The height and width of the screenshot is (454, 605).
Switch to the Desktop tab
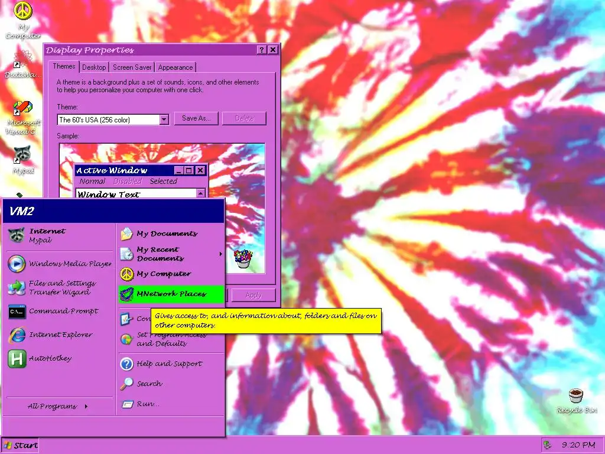94,67
